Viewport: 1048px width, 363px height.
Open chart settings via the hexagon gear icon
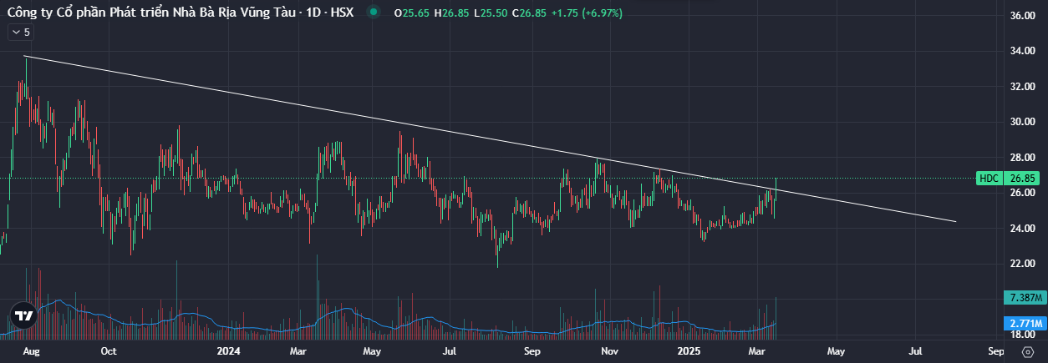pos(1027,352)
